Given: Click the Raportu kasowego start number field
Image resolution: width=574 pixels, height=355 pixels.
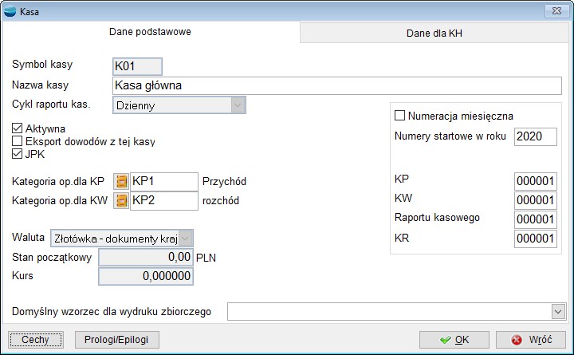Looking at the screenshot, I should [x=535, y=219].
